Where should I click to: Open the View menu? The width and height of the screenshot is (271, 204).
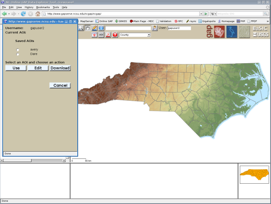[x=19, y=7]
